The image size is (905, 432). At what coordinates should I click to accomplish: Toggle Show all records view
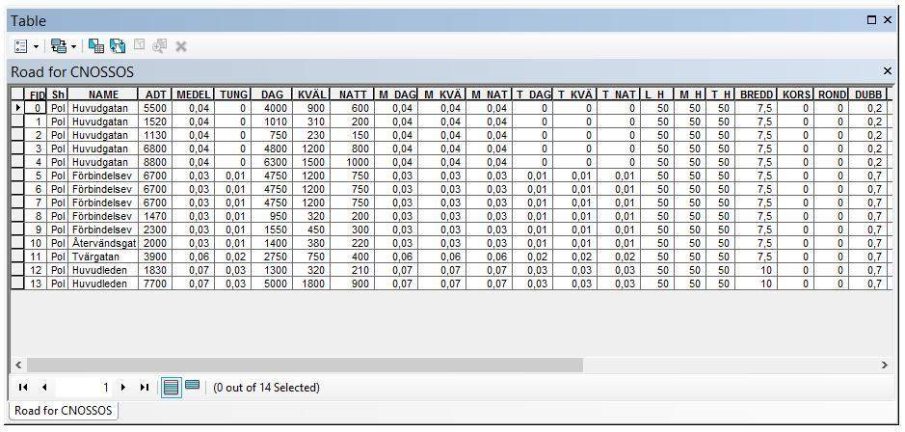click(171, 387)
